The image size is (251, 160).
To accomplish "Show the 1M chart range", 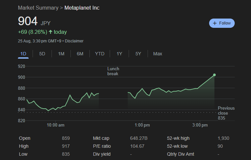I will 61,54.
